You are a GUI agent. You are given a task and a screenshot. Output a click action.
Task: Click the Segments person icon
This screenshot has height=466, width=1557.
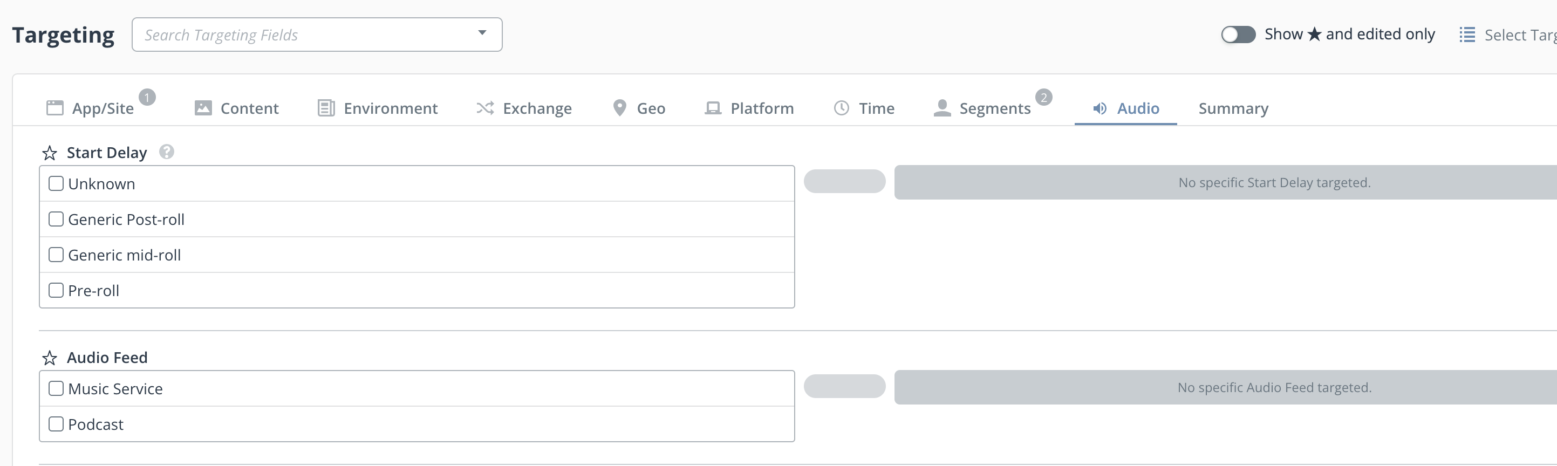941,108
